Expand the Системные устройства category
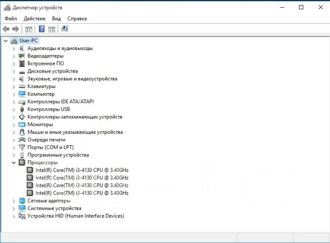Viewport: 330px width, 243px height. coord(14,209)
